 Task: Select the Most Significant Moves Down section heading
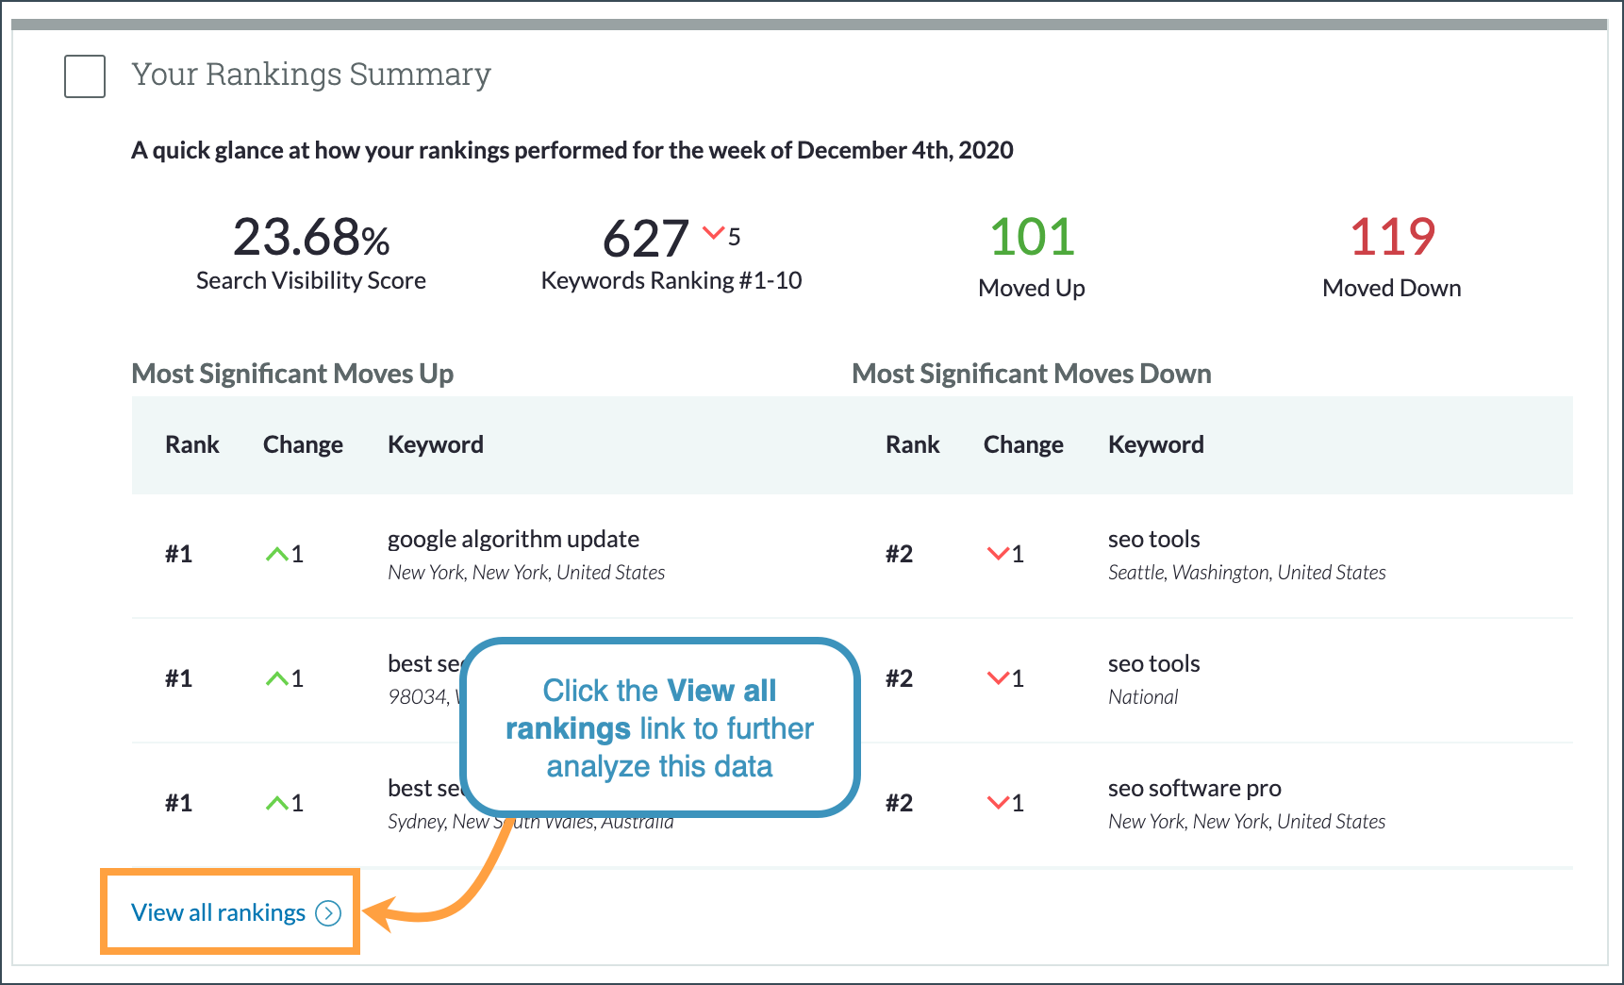tap(1031, 373)
